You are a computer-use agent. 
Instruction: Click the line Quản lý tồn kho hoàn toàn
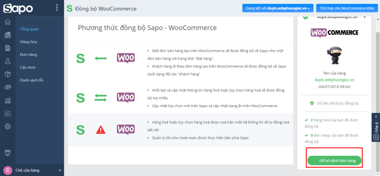click(x=200, y=138)
